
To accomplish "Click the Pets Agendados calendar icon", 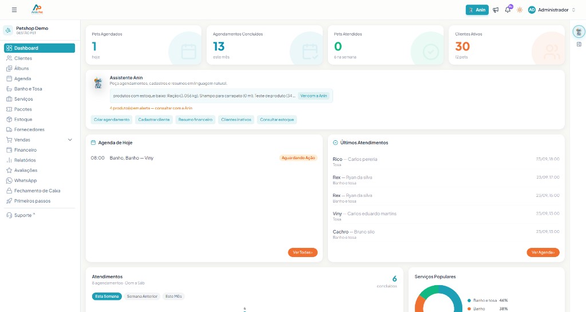I will pyautogui.click(x=189, y=52).
